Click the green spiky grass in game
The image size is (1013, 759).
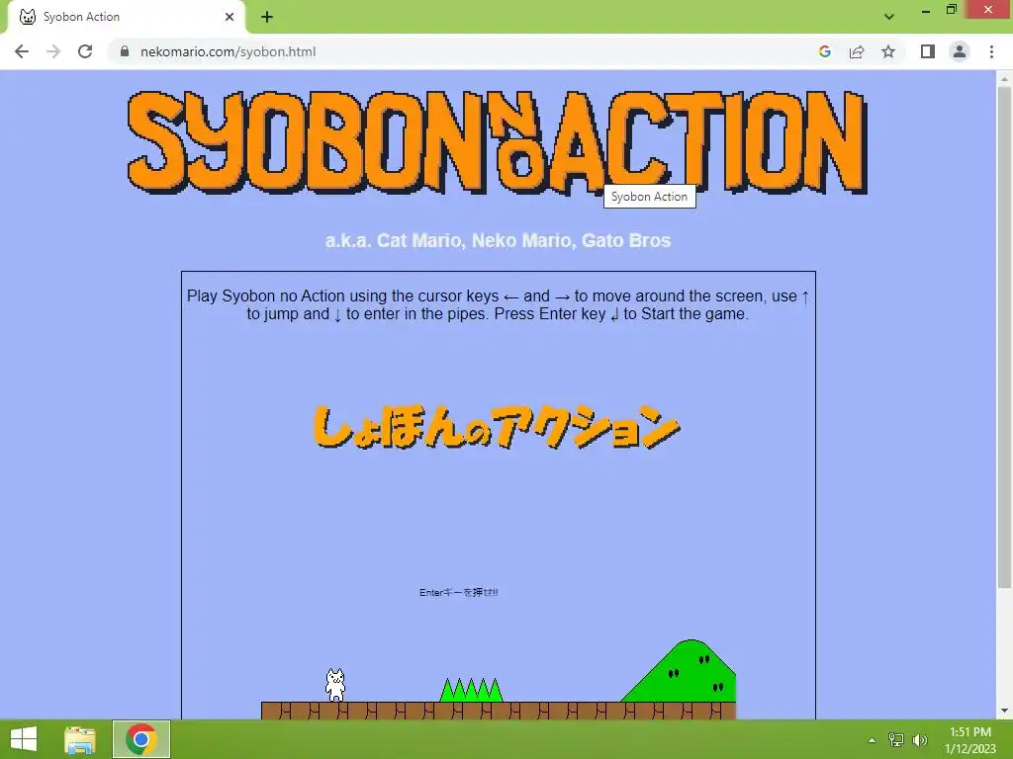pos(471,689)
